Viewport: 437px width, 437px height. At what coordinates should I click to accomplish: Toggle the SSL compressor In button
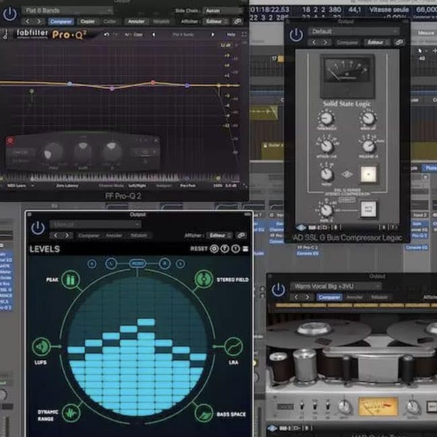tap(368, 174)
